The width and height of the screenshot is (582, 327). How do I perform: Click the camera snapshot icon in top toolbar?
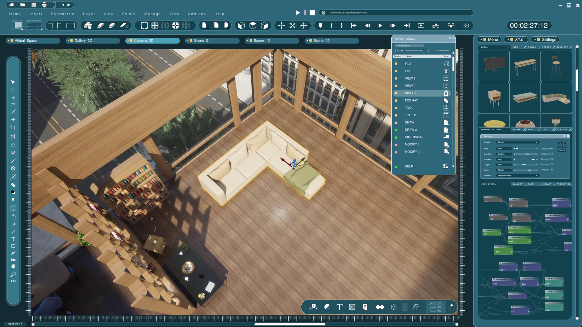click(x=466, y=25)
